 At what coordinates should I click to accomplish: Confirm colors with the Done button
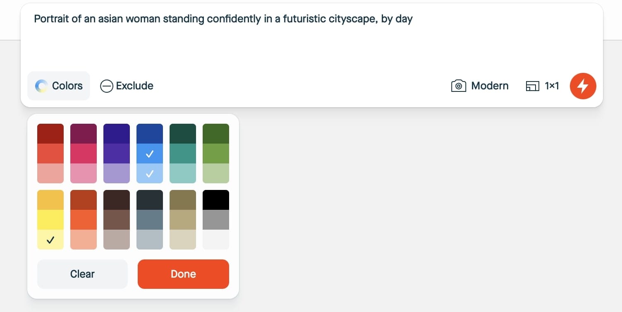click(183, 274)
